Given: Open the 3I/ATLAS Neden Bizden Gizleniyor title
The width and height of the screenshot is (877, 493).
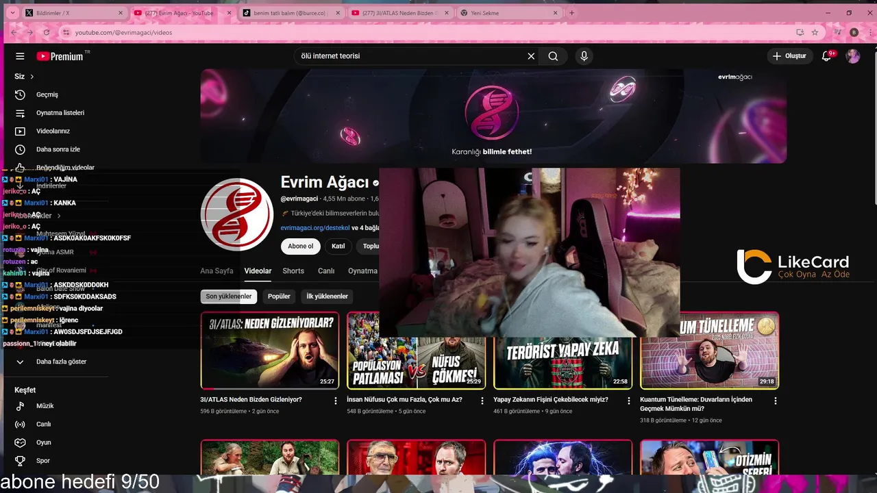Looking at the screenshot, I should (251, 399).
